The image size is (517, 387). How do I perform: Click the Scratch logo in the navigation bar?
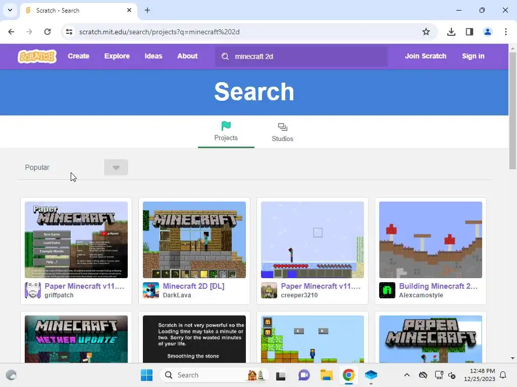point(37,56)
